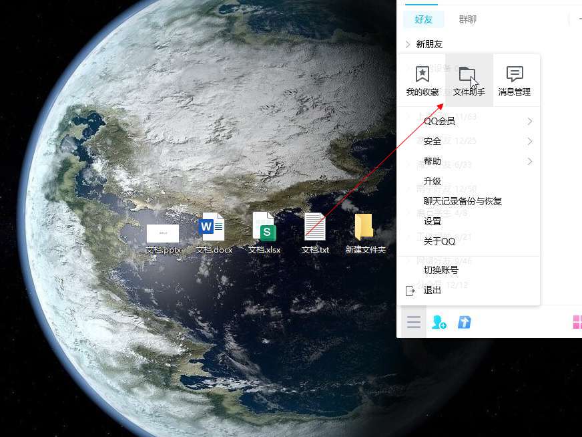Switch to 好友 tab
This screenshot has height=437, width=582.
pyautogui.click(x=424, y=19)
